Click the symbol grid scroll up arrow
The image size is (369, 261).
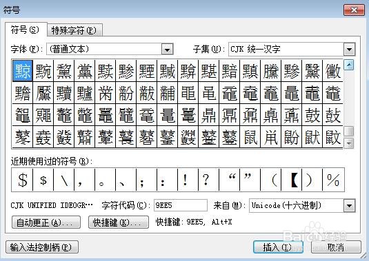tap(349, 65)
